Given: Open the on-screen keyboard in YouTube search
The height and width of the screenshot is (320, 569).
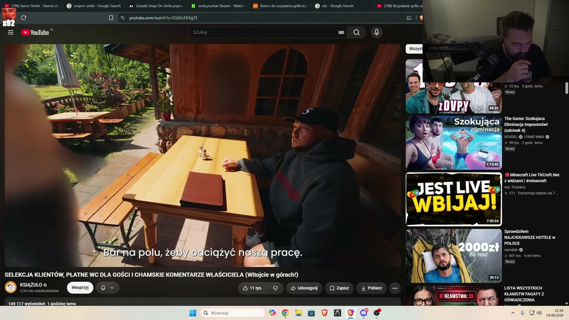Looking at the screenshot, I should pyautogui.click(x=341, y=32).
